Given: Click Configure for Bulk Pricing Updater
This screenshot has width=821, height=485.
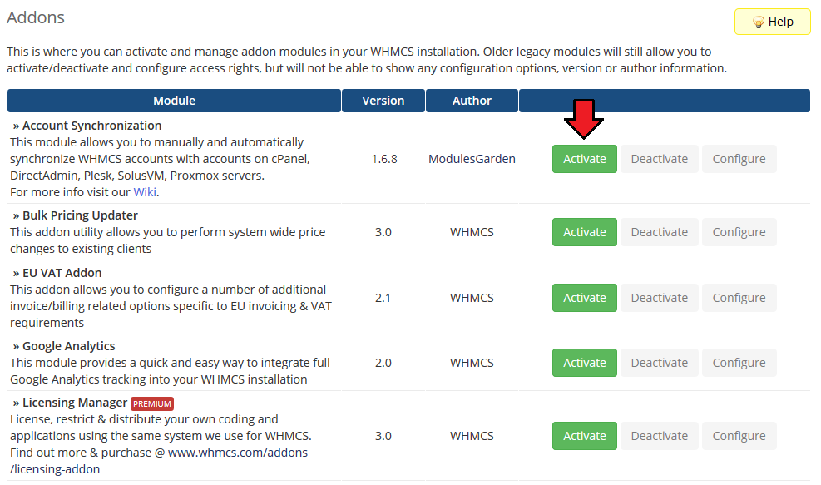Looking at the screenshot, I should point(739,232).
